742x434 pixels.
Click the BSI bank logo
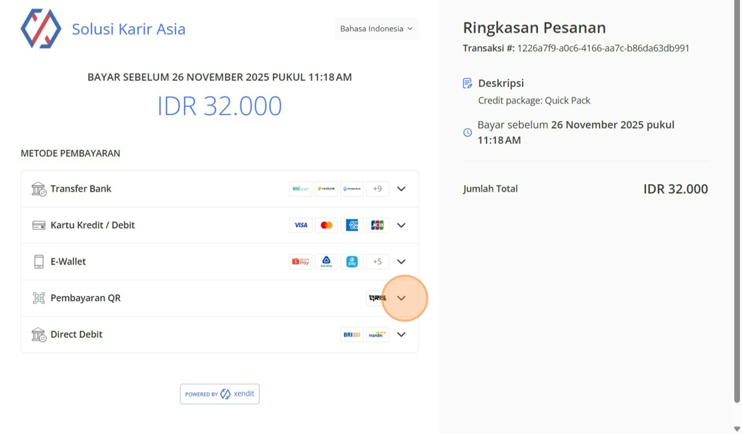pyautogui.click(x=301, y=189)
